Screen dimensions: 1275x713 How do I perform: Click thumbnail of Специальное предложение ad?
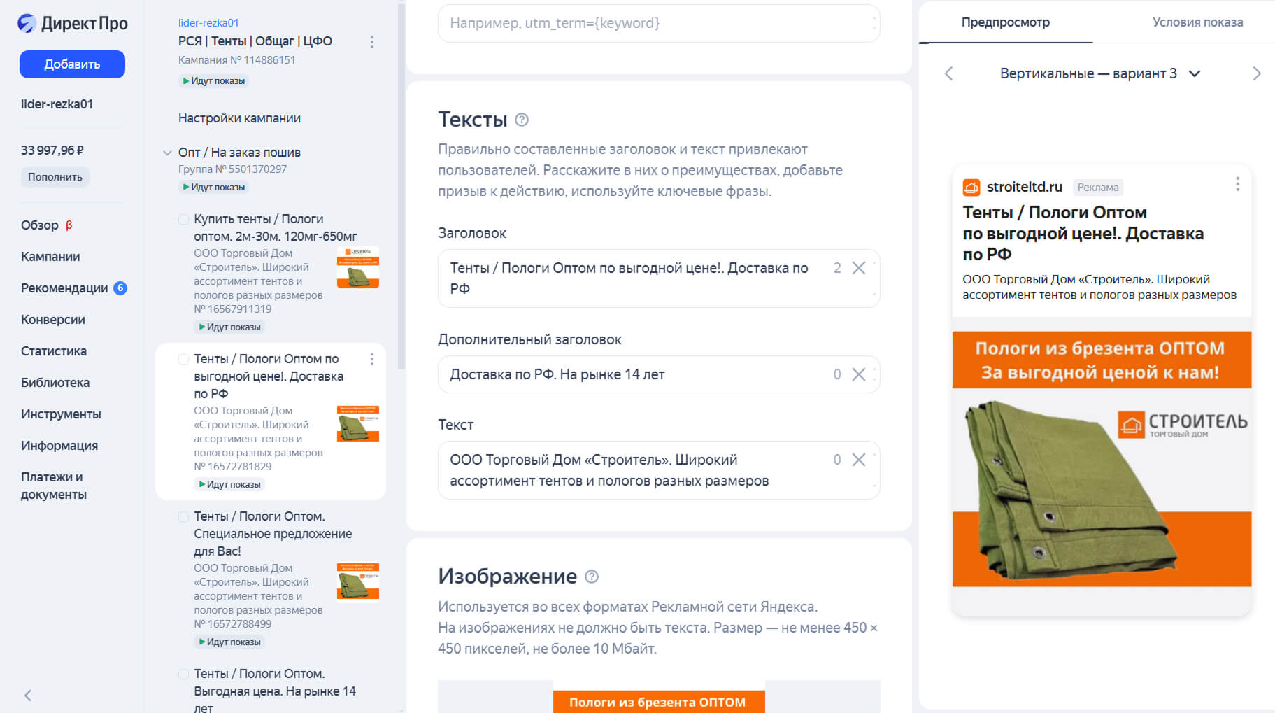358,581
